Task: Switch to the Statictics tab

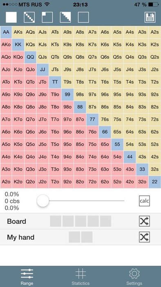Action: [80, 276]
